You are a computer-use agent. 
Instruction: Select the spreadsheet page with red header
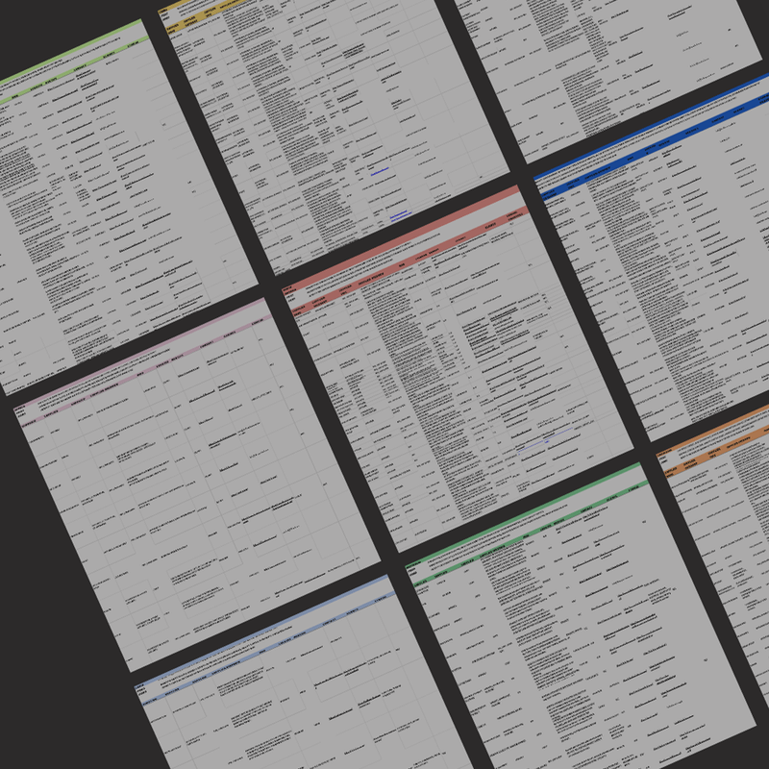coord(458,368)
